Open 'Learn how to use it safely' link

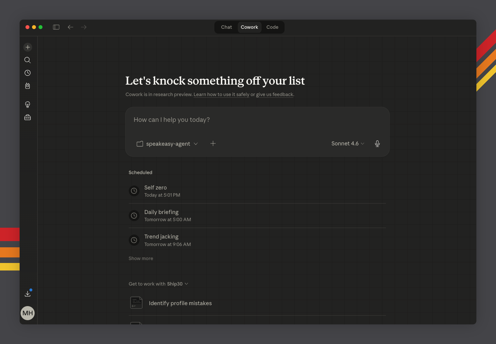click(221, 94)
